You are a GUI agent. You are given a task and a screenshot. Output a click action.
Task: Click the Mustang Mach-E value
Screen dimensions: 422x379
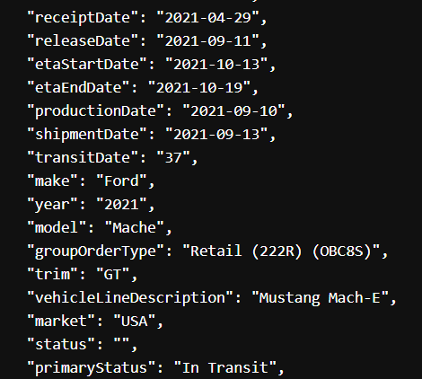click(x=320, y=299)
